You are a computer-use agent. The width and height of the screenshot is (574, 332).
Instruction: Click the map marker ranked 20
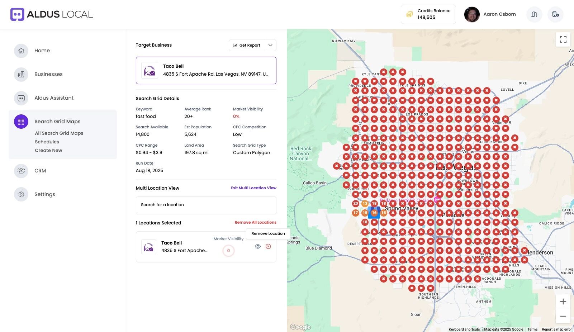[x=356, y=203]
